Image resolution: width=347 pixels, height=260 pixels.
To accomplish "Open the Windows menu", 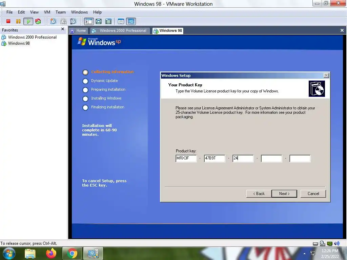I will click(x=79, y=12).
